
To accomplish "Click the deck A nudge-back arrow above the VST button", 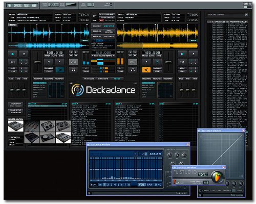I will point(71,52).
